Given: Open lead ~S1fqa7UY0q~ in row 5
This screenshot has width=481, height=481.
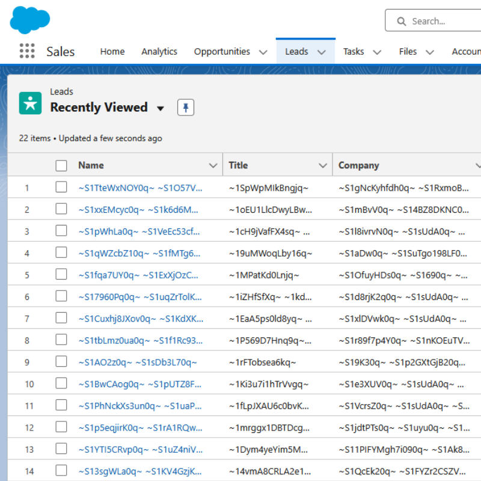Looking at the screenshot, I should point(138,275).
